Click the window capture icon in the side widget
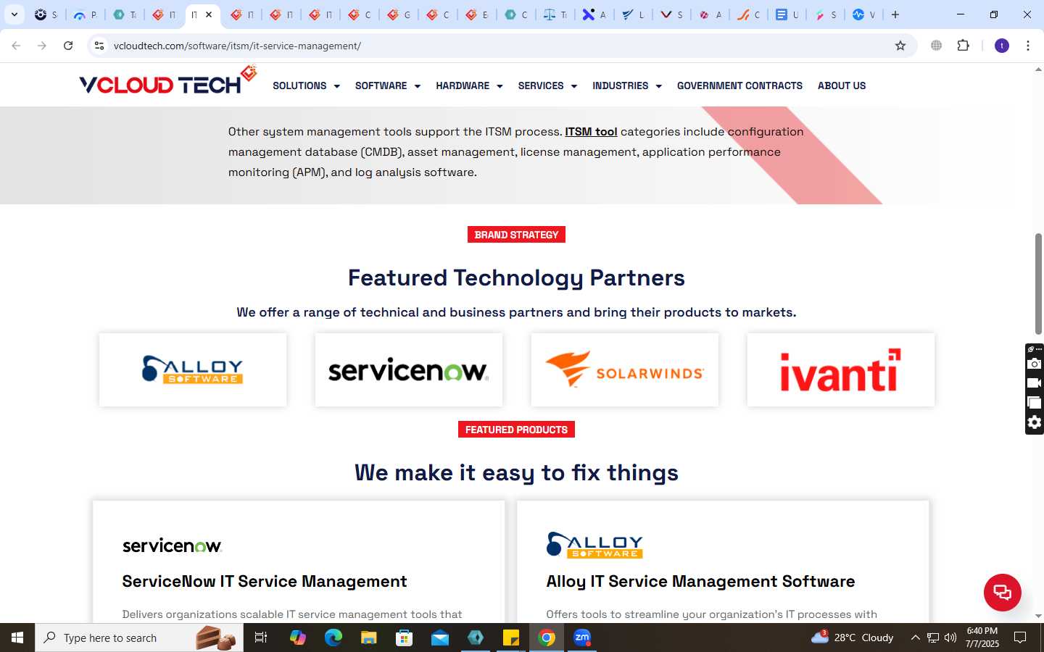The height and width of the screenshot is (652, 1044). (1035, 403)
